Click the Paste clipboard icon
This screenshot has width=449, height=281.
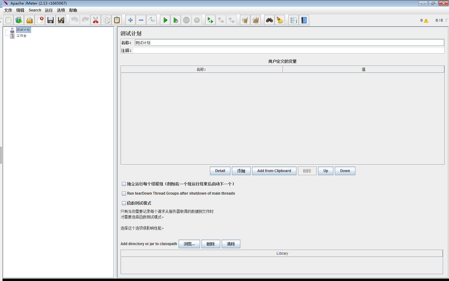click(x=117, y=20)
